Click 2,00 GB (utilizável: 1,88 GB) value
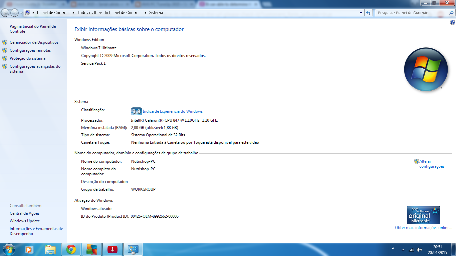The width and height of the screenshot is (456, 256). (x=155, y=128)
